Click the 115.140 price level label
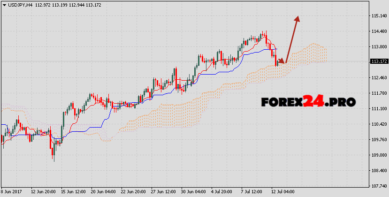 378,16
